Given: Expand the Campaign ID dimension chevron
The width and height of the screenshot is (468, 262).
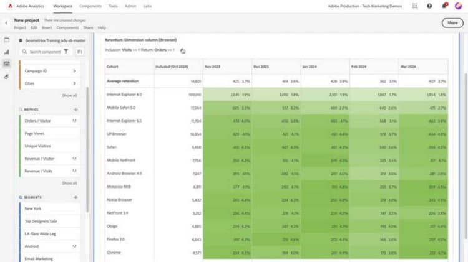Looking at the screenshot, I should [74, 71].
